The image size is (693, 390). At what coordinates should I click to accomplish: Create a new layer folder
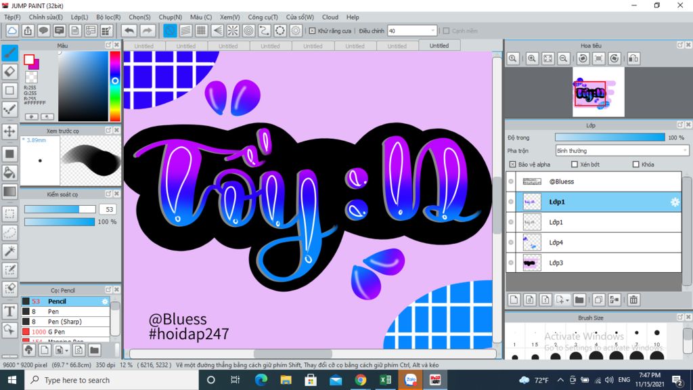pos(579,300)
